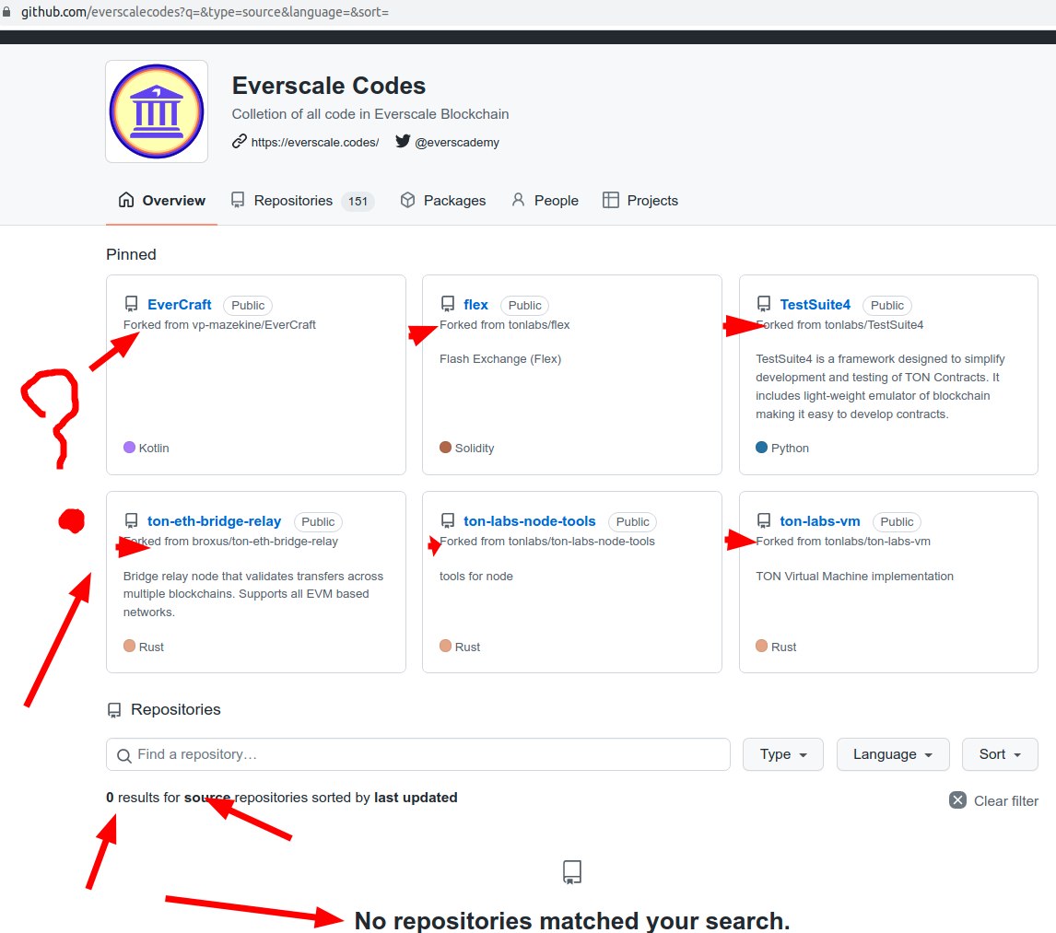
Task: Click the Twitter bird icon
Action: coord(403,141)
